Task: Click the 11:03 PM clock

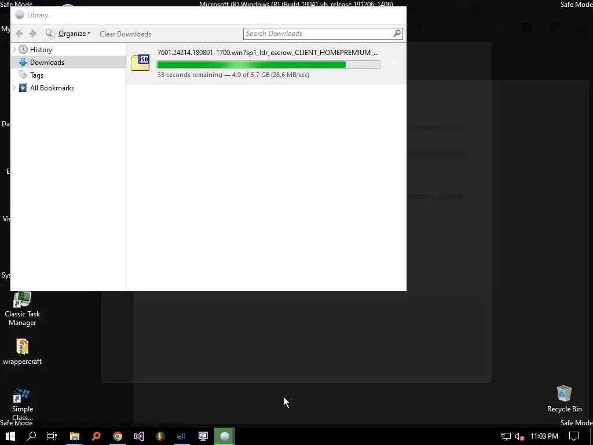Action: [x=544, y=436]
